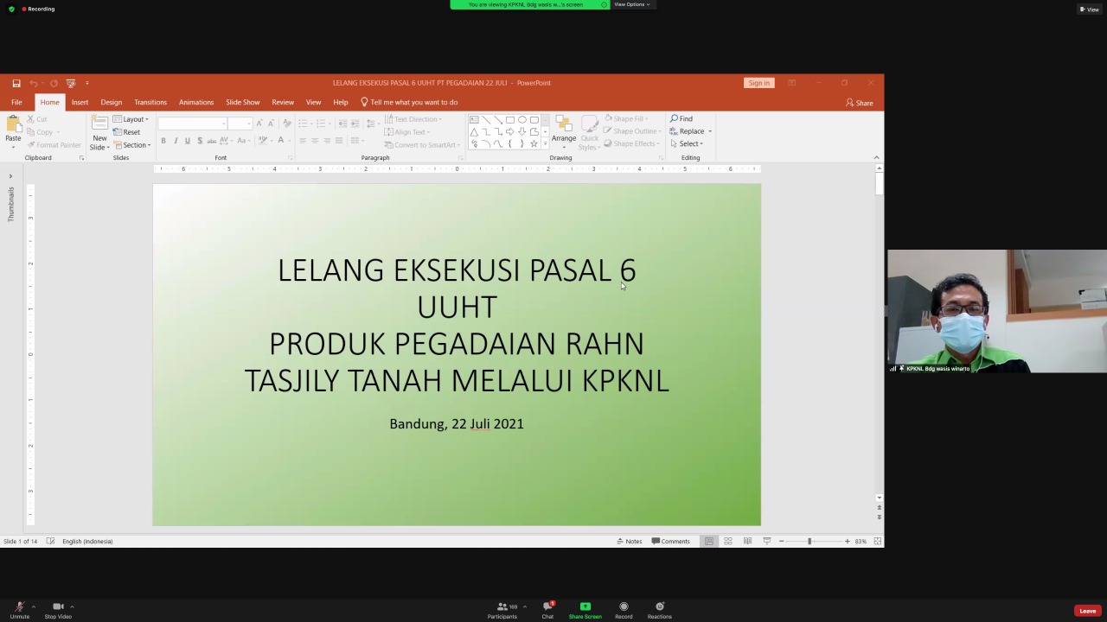Open the Layout dropdown
Image resolution: width=1107 pixels, height=622 pixels.
pyautogui.click(x=131, y=119)
